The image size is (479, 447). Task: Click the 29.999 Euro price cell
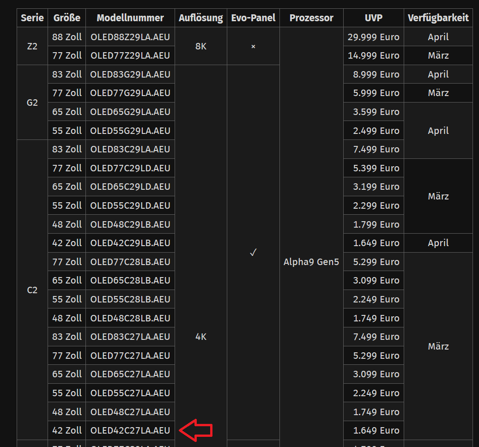coord(373,37)
